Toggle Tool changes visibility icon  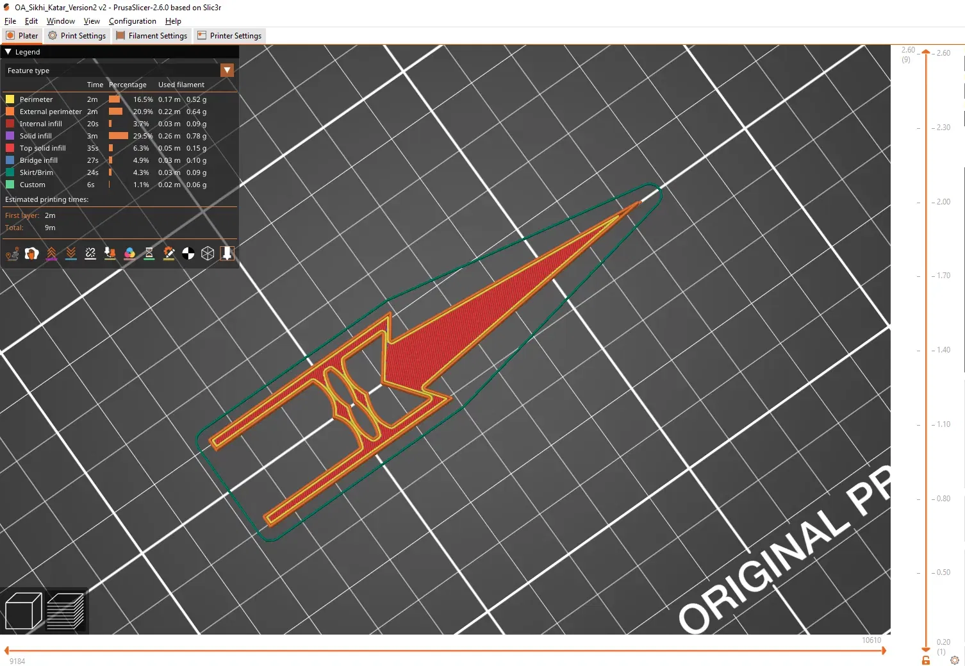110,254
